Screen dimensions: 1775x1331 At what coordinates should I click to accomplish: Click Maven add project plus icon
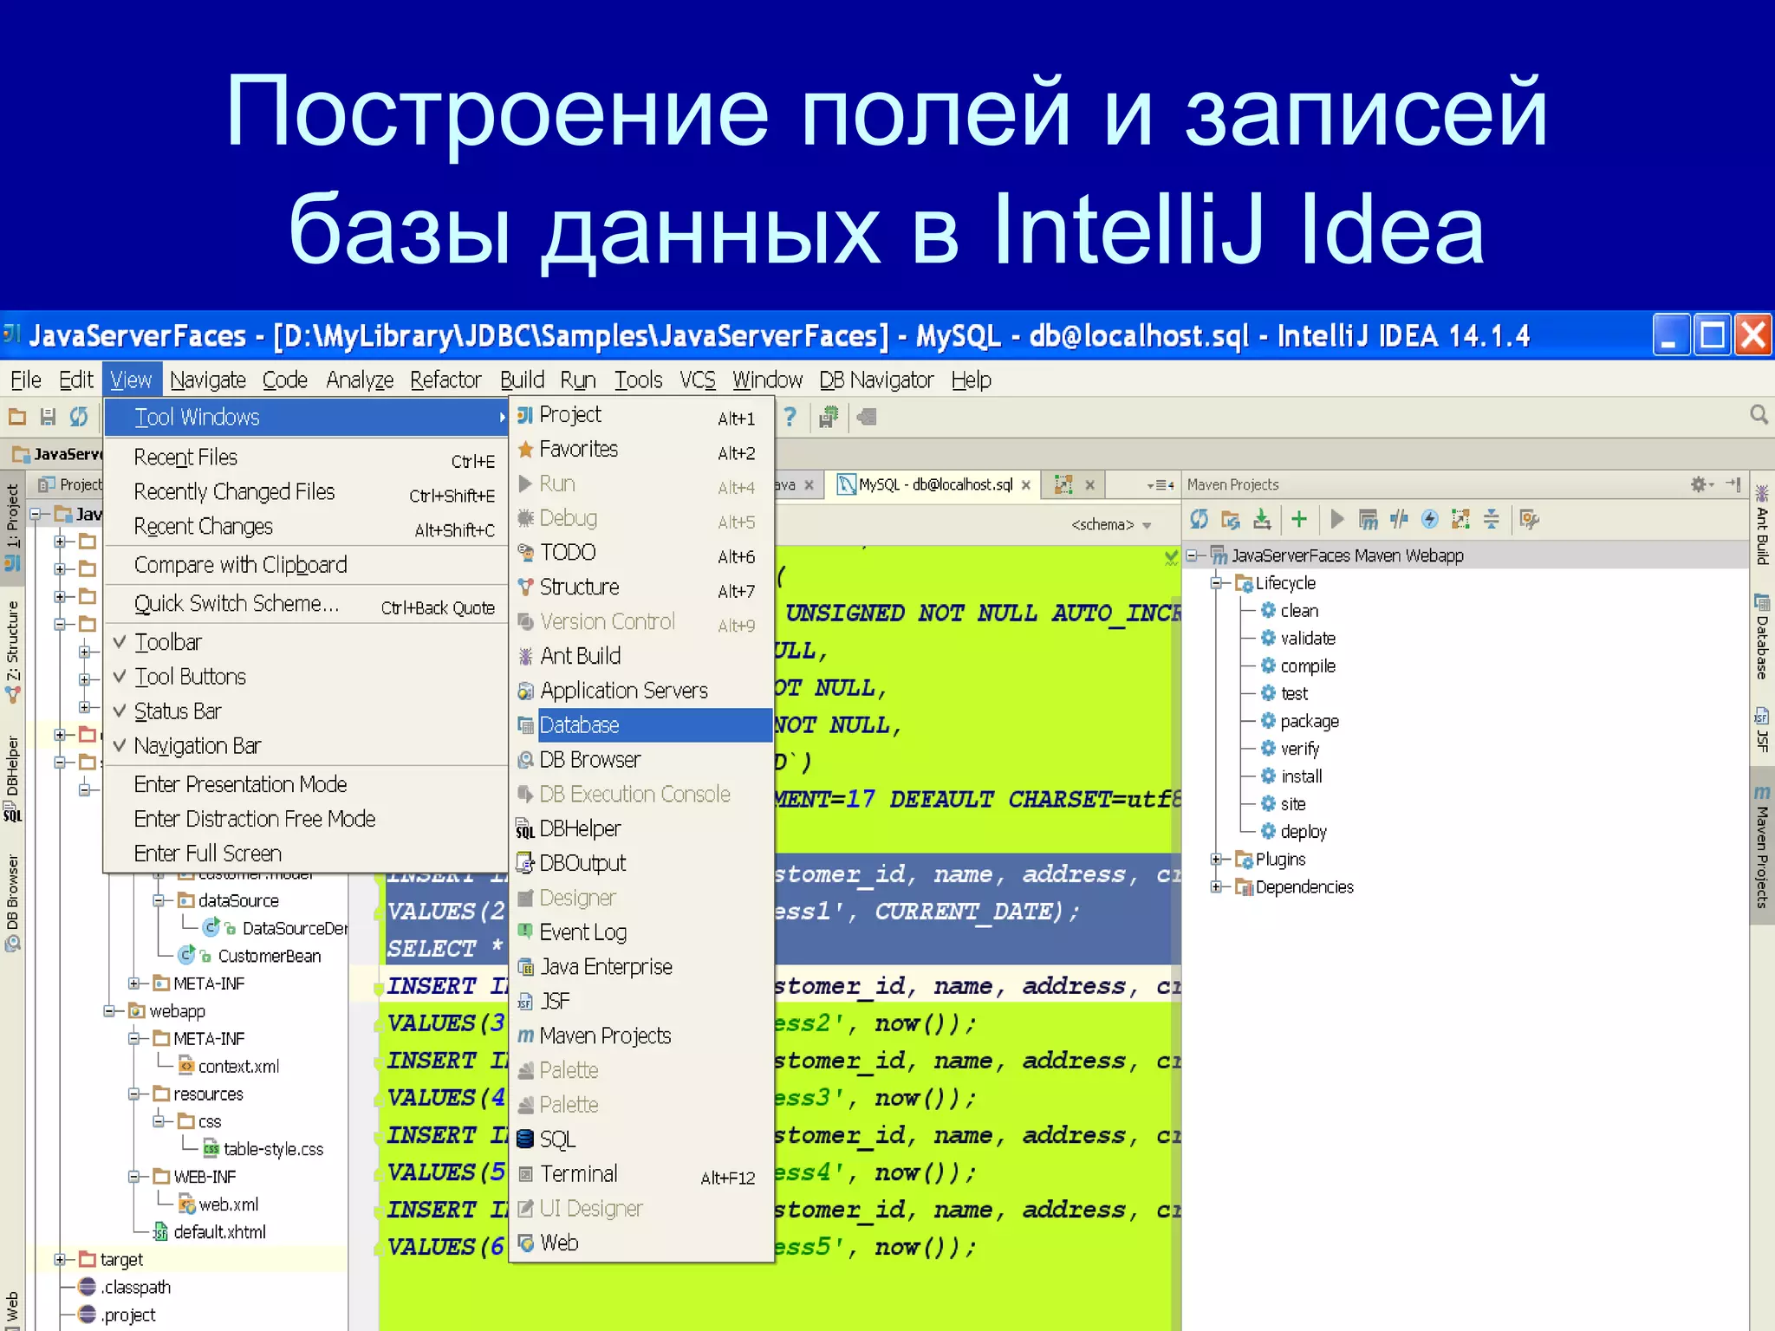[x=1299, y=519]
